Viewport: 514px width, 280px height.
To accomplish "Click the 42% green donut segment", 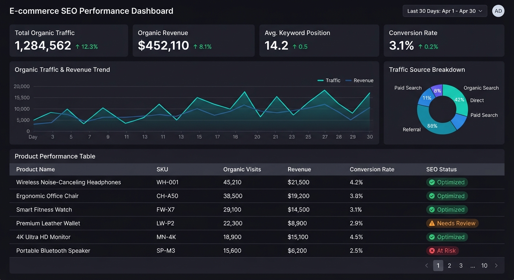I will click(x=459, y=100).
